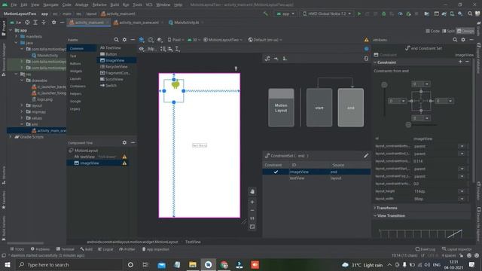Switch editor to Design view
482x271 pixels.
pyautogui.click(x=465, y=31)
